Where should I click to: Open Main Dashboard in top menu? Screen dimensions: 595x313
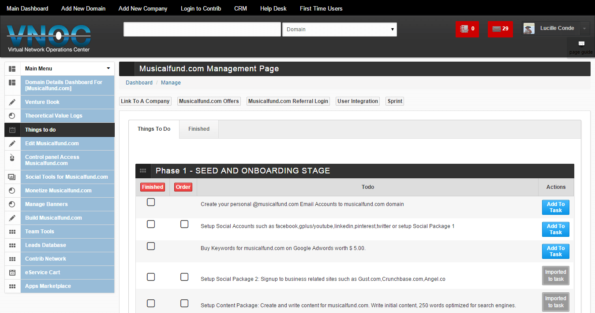(x=27, y=8)
